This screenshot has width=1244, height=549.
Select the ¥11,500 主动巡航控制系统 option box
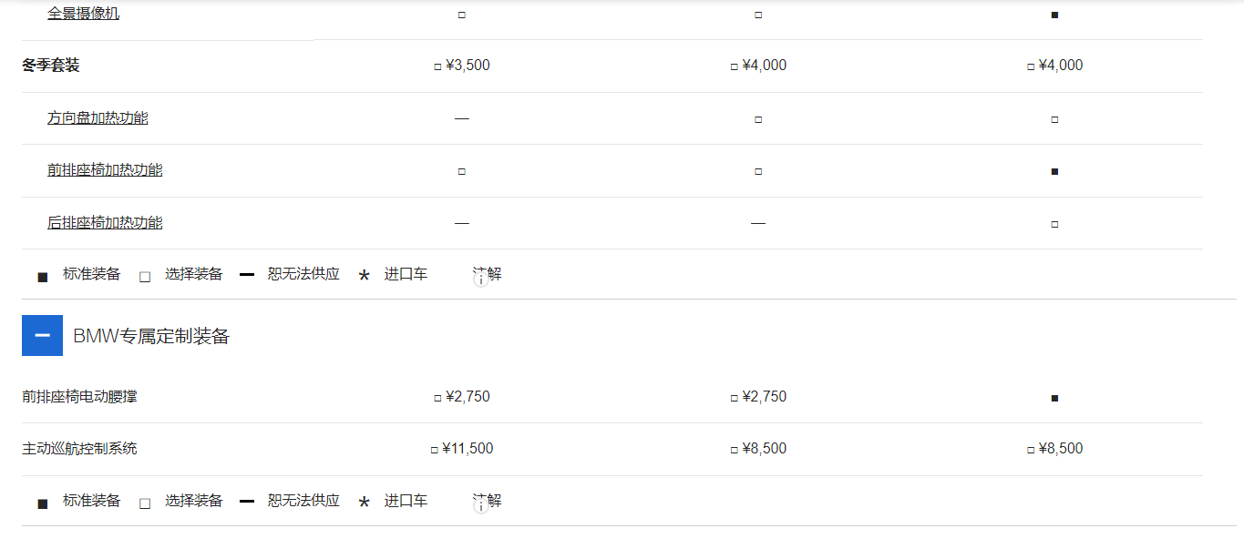(435, 450)
